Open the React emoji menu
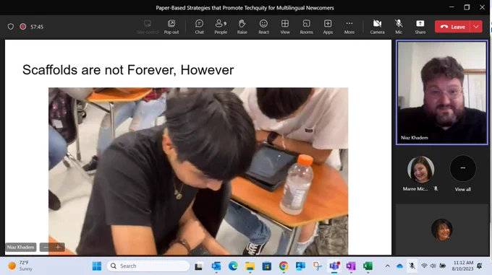The width and height of the screenshot is (492, 275). tap(263, 27)
